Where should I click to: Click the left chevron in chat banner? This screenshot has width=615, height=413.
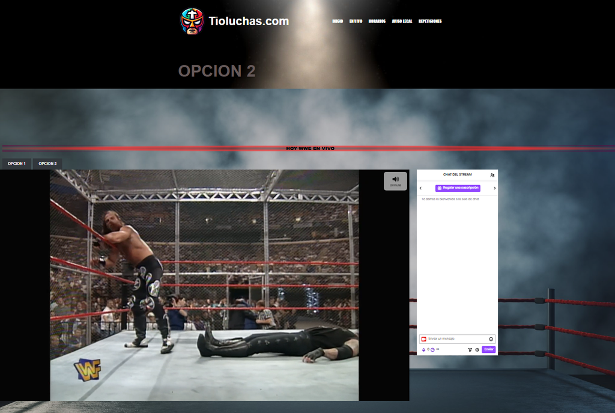pos(420,188)
